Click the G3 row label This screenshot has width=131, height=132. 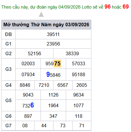(9, 69)
